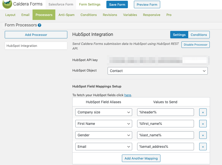Click the Add Processor button
Screen dimensions: 222x165
pos(36,35)
